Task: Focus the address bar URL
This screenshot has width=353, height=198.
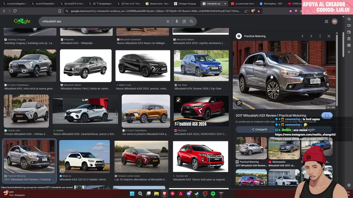Action: 155,11
